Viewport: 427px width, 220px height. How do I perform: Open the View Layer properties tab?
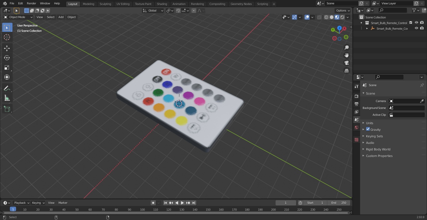click(356, 112)
